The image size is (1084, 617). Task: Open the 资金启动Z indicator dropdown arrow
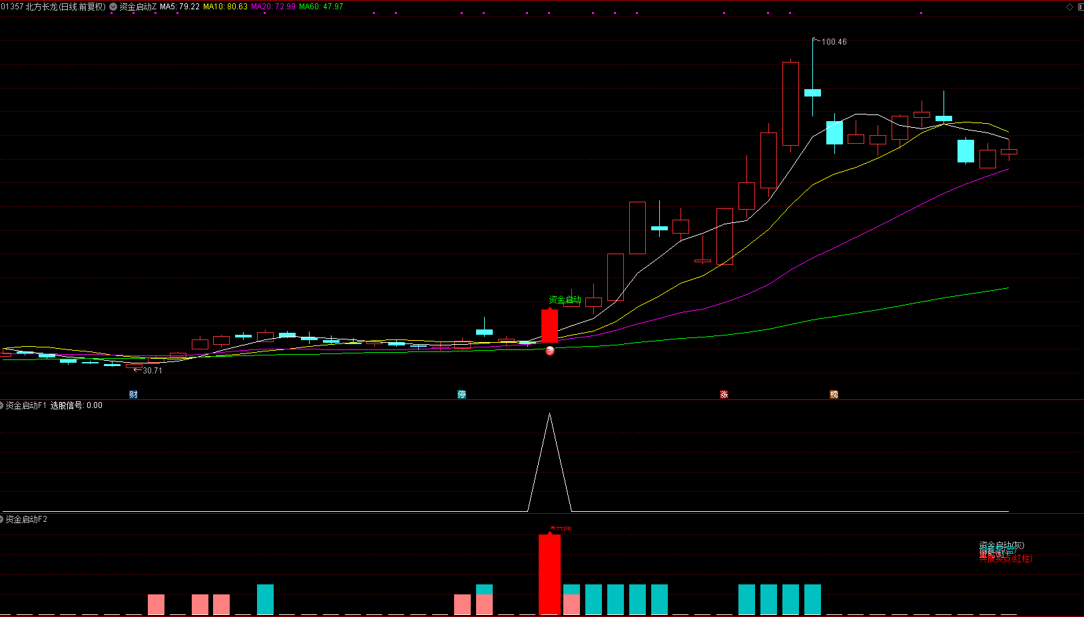click(x=113, y=7)
